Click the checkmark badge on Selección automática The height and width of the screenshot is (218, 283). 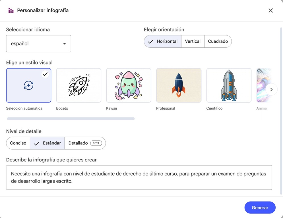[45, 74]
